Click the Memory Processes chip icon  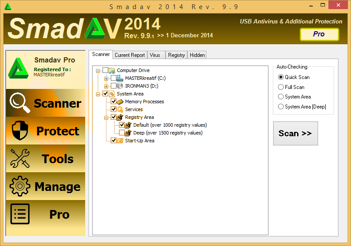tap(120, 102)
